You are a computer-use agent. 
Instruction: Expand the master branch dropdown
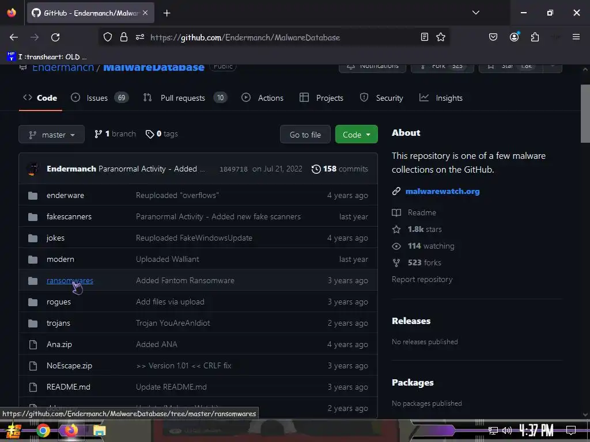(51, 135)
